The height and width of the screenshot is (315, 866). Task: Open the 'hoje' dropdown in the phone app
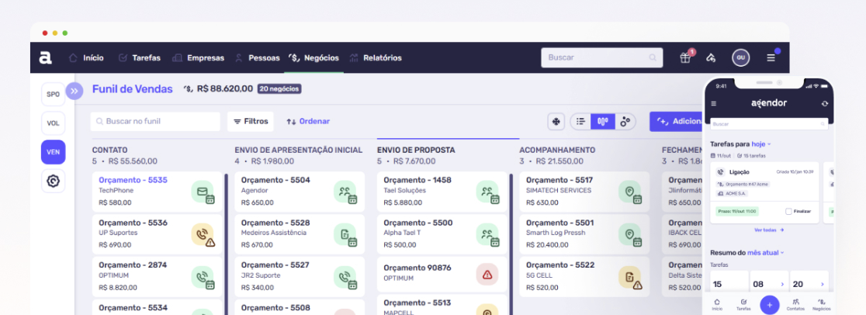point(761,144)
